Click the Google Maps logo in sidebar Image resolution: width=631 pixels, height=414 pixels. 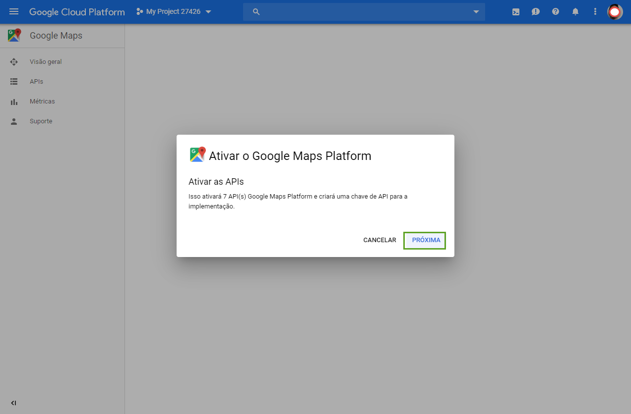click(14, 35)
